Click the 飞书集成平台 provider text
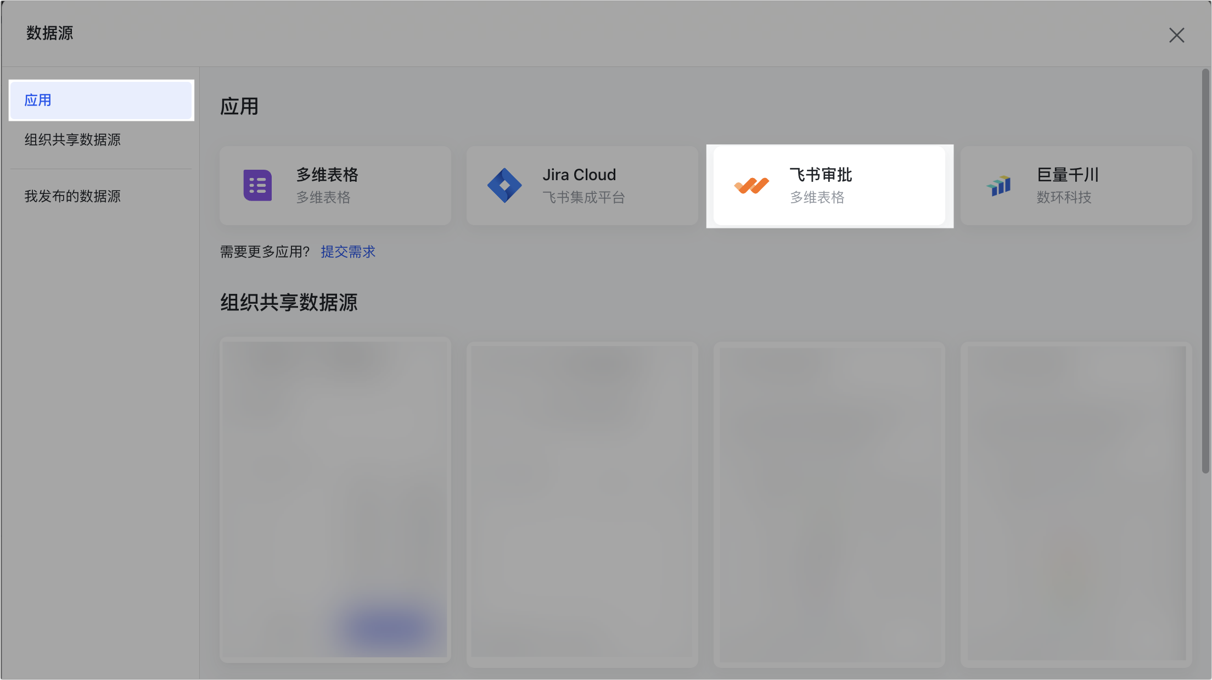 click(x=583, y=197)
